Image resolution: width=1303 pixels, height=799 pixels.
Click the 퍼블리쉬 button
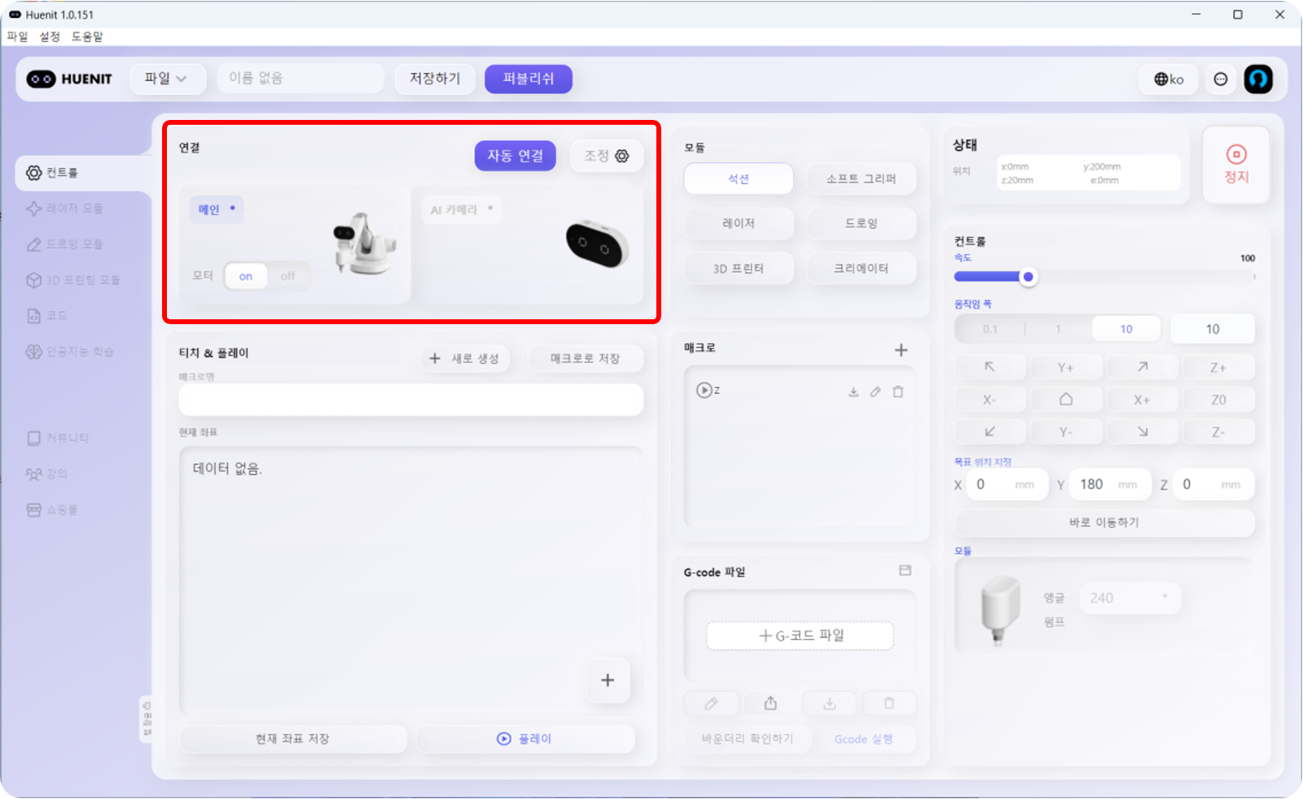point(528,79)
